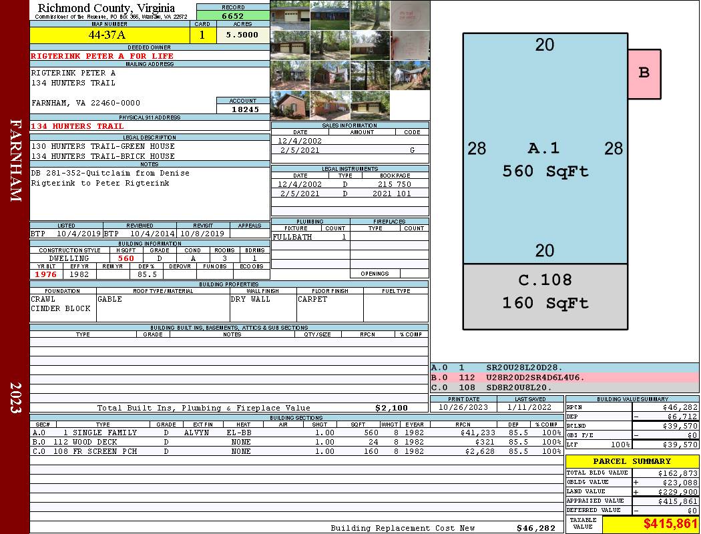This screenshot has width=701, height=534.
Task: Click deeded owner RIGTERINK PETER A FOR LIFE
Action: 102,56
